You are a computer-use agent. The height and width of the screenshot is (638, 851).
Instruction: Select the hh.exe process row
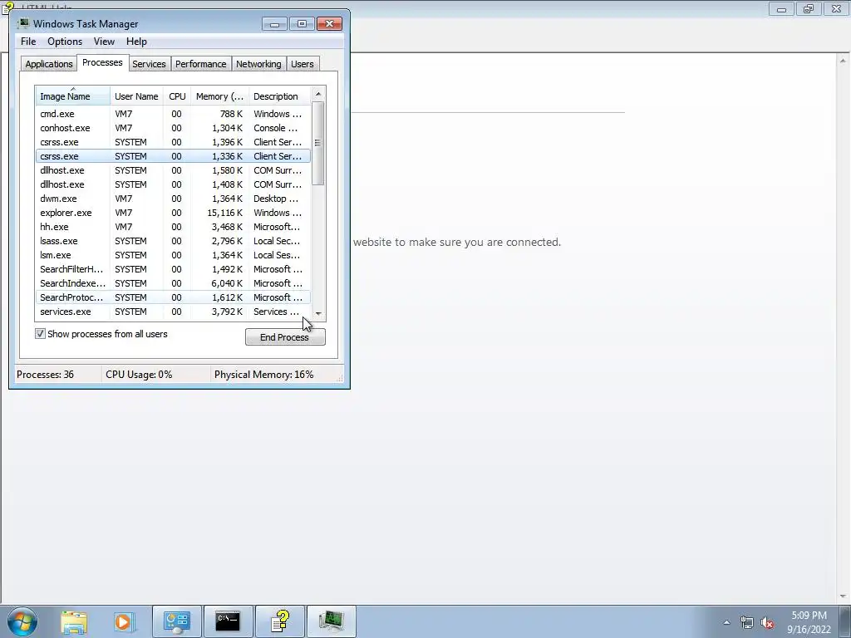click(x=173, y=227)
